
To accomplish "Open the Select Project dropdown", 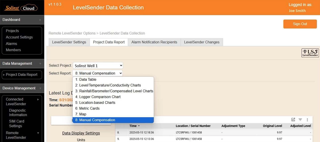I will coord(98,66).
